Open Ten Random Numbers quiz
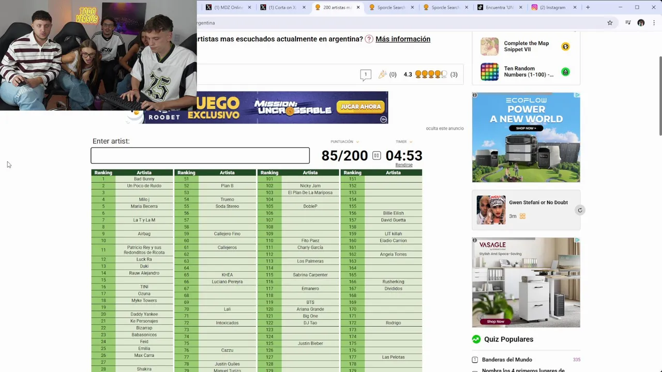 click(529, 72)
